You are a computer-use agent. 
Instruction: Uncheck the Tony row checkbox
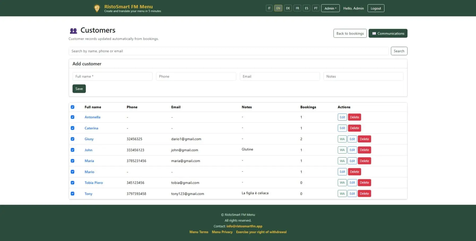[x=72, y=193]
